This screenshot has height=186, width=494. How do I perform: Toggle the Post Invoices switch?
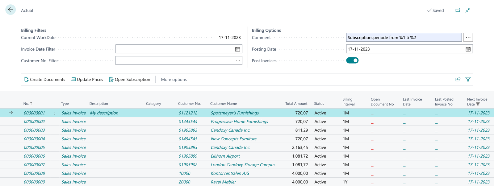tap(352, 60)
